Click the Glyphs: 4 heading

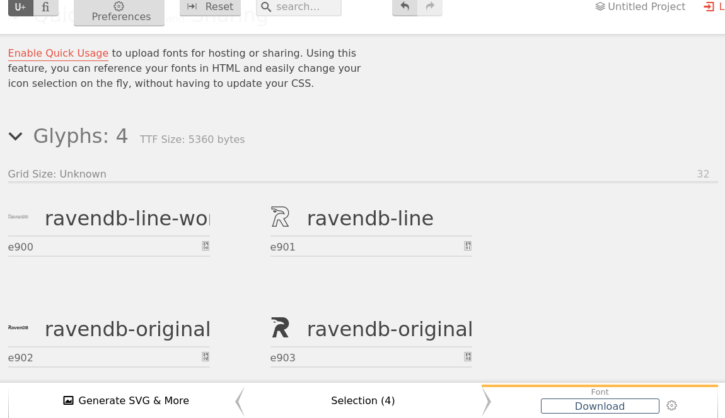pyautogui.click(x=81, y=136)
